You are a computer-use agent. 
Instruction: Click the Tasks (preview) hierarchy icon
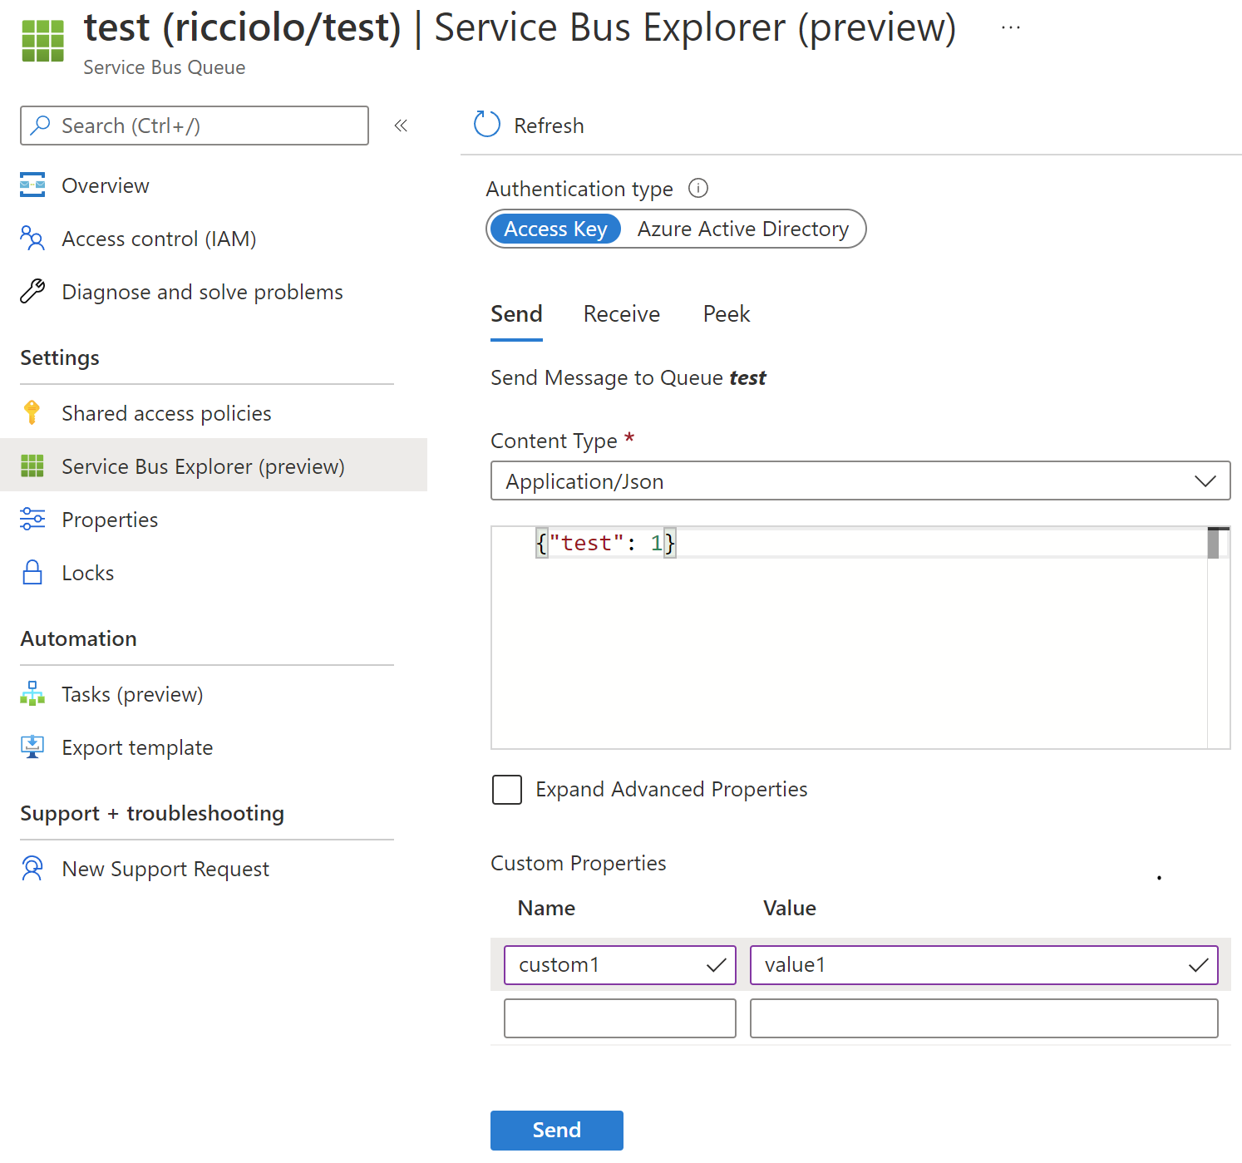point(32,693)
